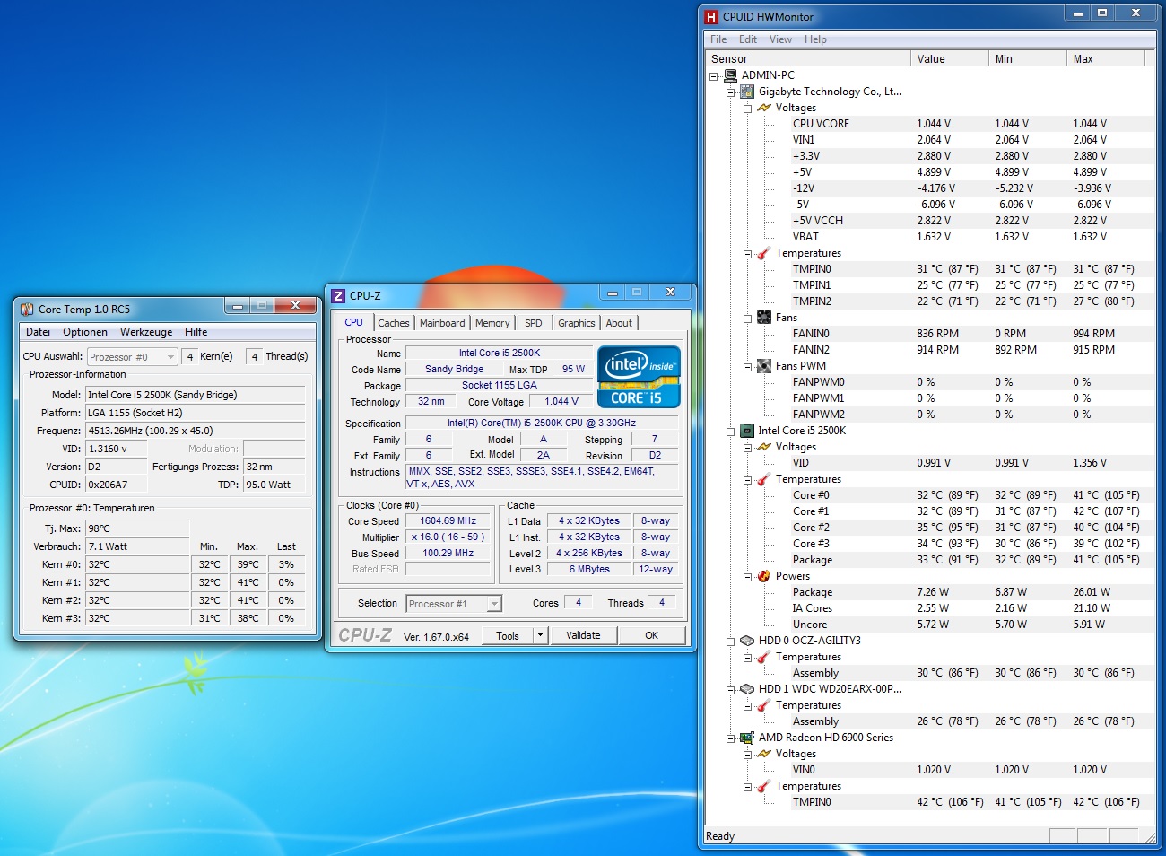This screenshot has height=856, width=1166.
Task: Open the Tools dropdown arrow in CPU-Z
Action: pyautogui.click(x=540, y=635)
